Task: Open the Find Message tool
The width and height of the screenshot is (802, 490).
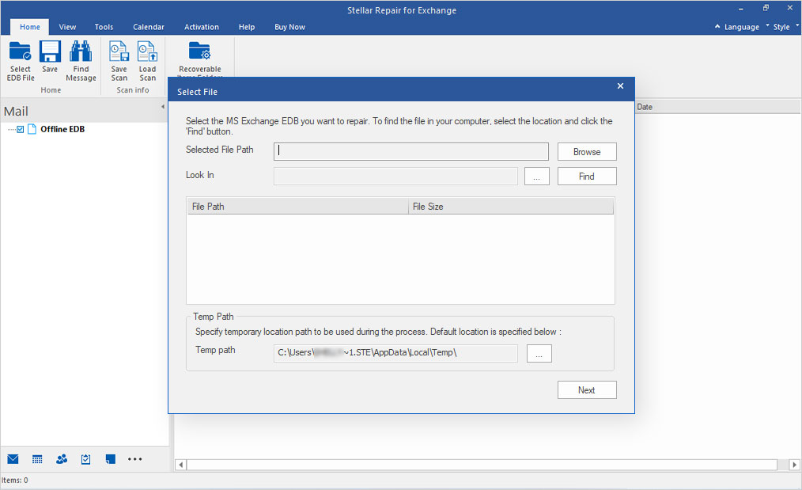Action: (81, 59)
